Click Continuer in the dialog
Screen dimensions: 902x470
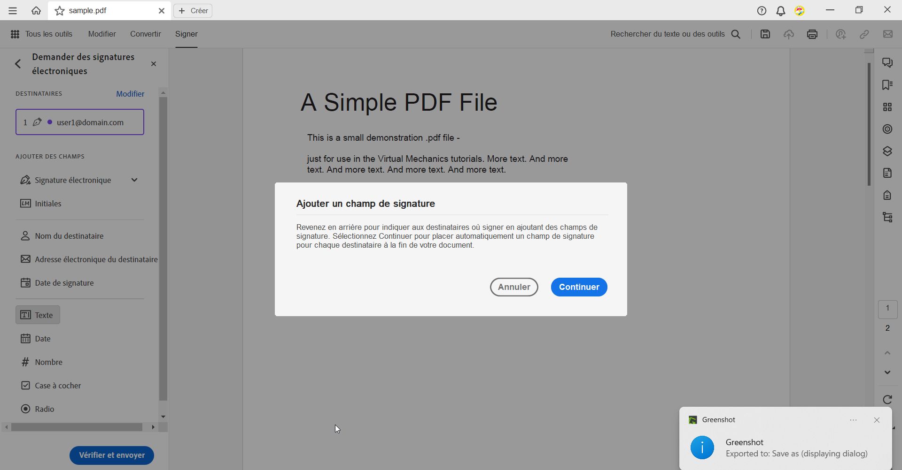579,287
